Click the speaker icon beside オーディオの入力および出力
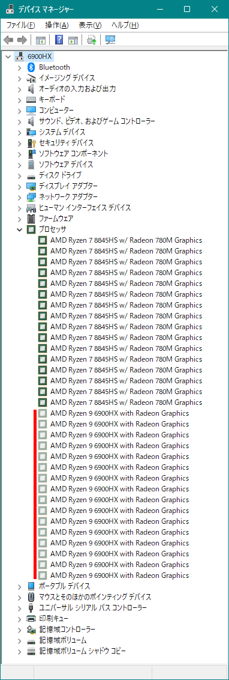229x680 pixels. coord(31,89)
